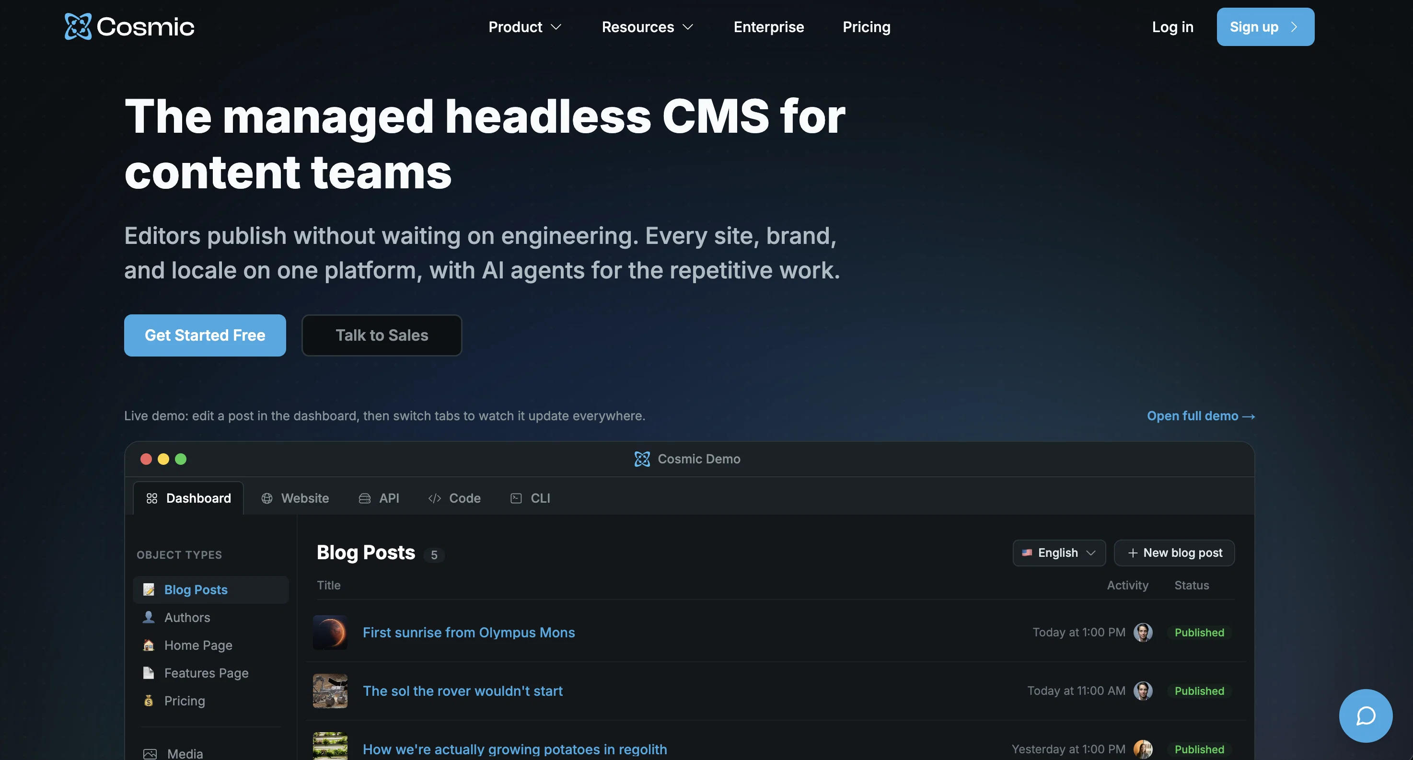Viewport: 1413px width, 760px height.
Task: Click the Mars thumbnail for Olympus Mons post
Action: 330,632
